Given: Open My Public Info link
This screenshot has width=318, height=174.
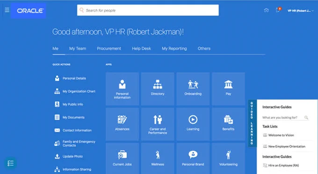Looking at the screenshot, I should coord(73,104).
